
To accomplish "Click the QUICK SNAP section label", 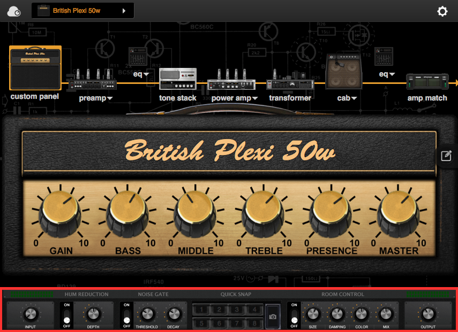I will coord(236,295).
